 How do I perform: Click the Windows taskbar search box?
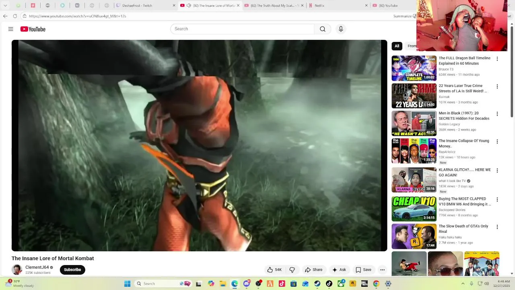(163, 284)
